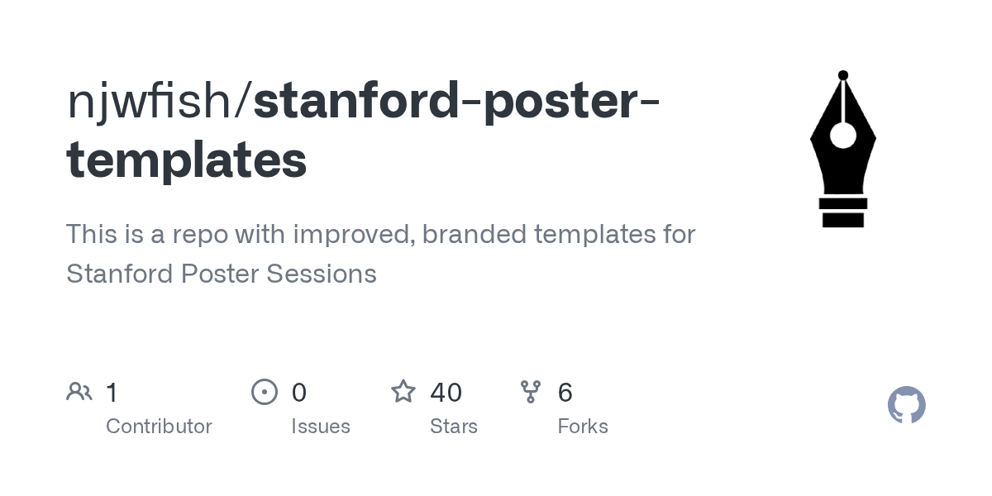The height and width of the screenshot is (496, 992).
Task: Click the Issues label
Action: 321,427
